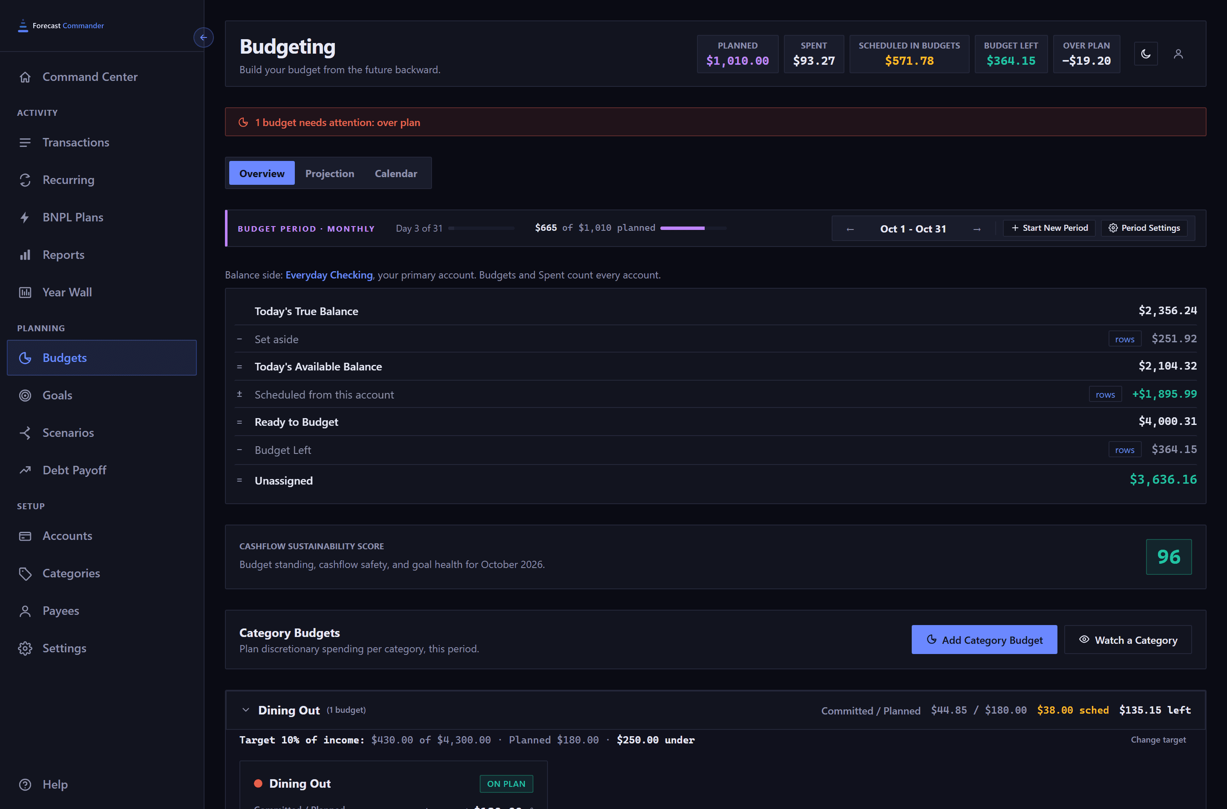Switch to the Projection tab
The height and width of the screenshot is (809, 1227).
329,173
